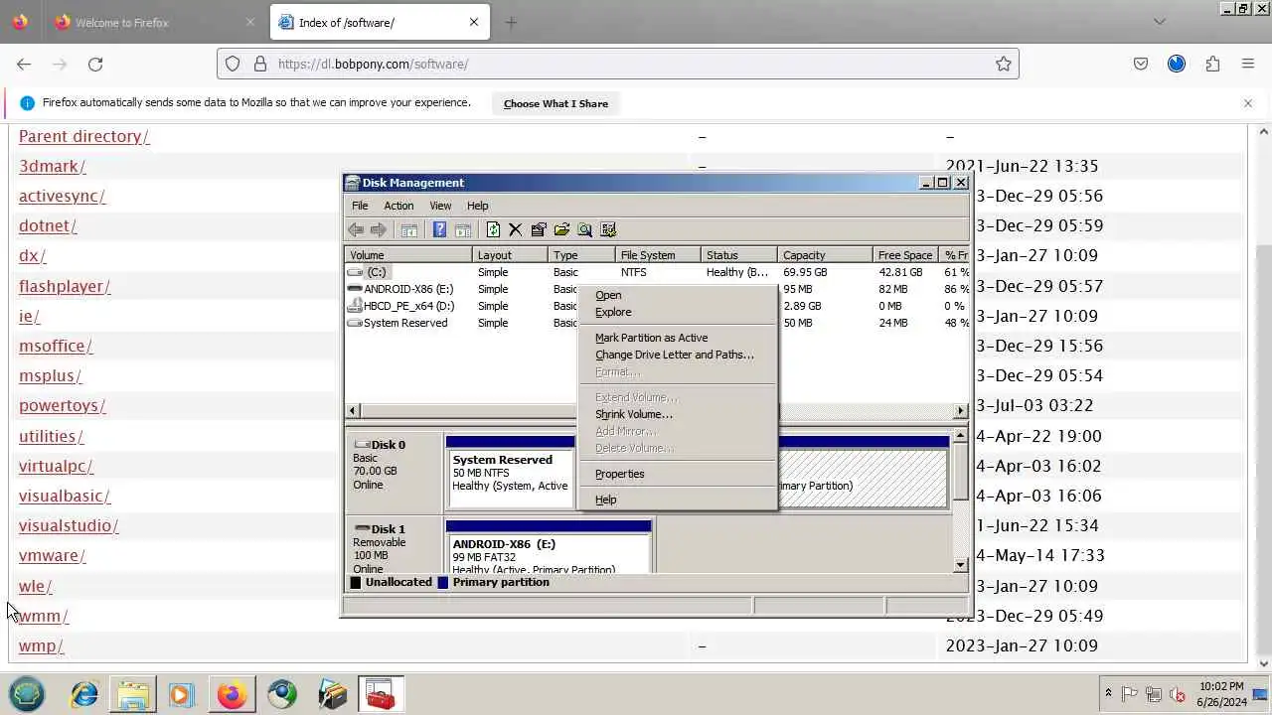
Task: Open the Firefox account icon
Action: (x=1177, y=64)
